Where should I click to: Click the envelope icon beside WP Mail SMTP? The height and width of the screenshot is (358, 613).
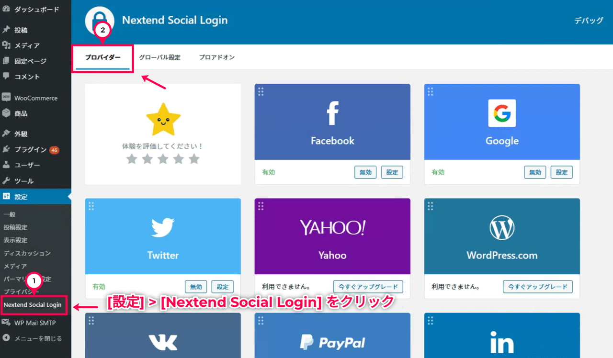pos(6,323)
